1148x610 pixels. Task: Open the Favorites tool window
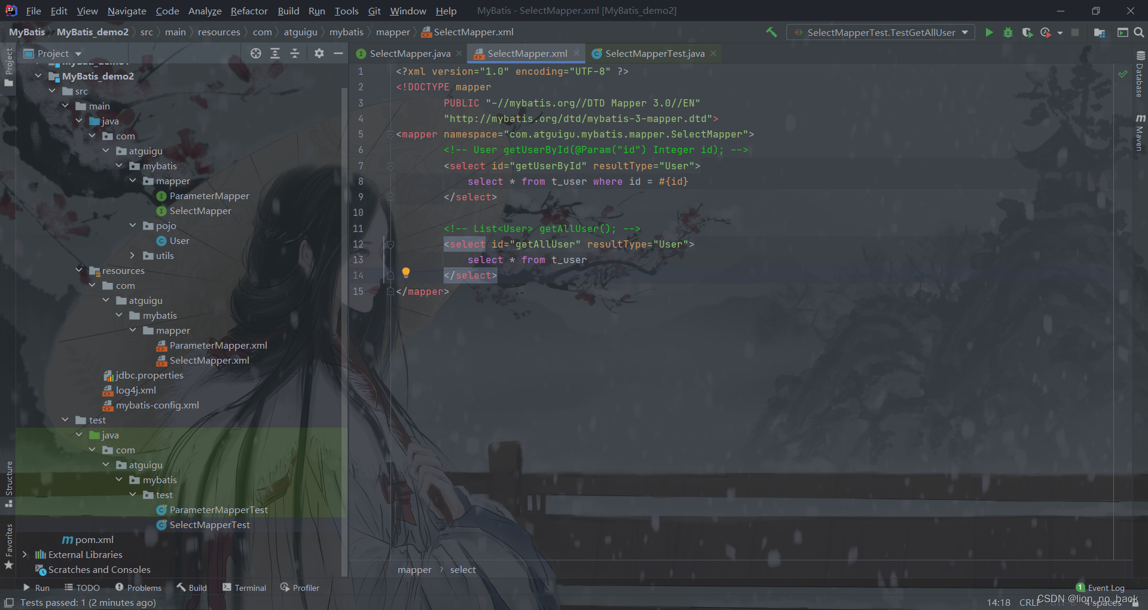point(9,547)
